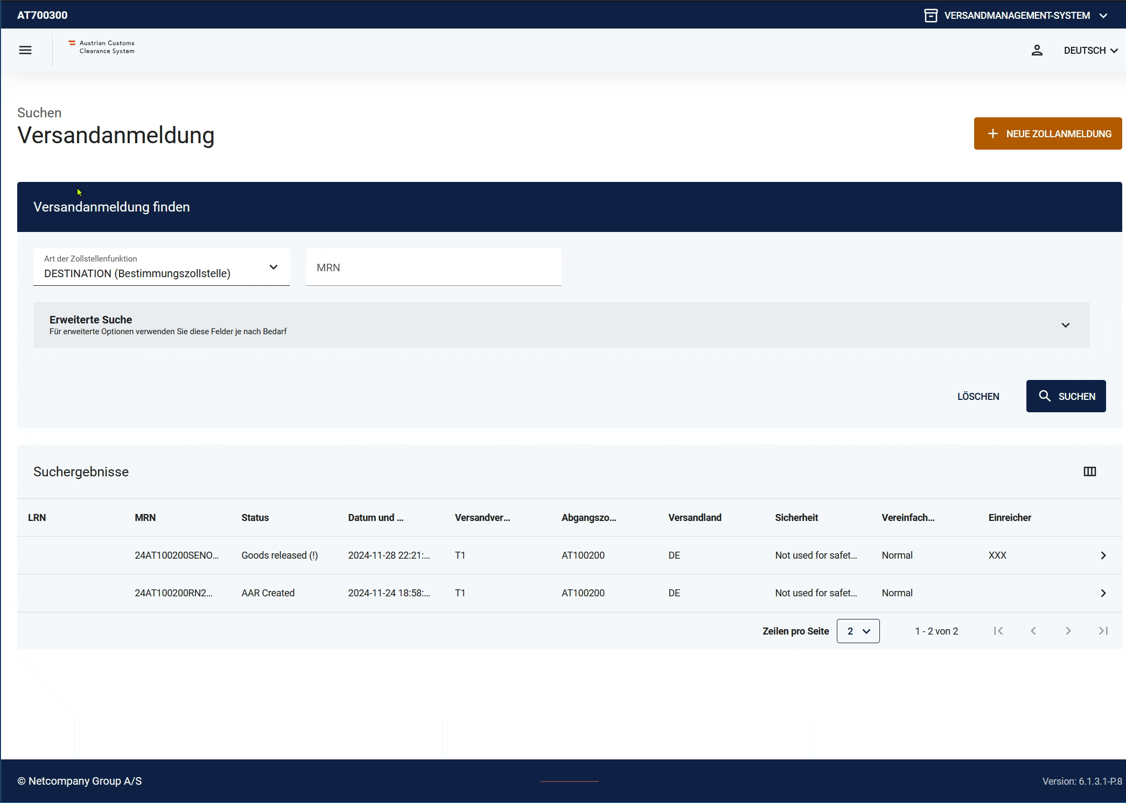Go to first page of results
The image size is (1126, 803).
998,631
